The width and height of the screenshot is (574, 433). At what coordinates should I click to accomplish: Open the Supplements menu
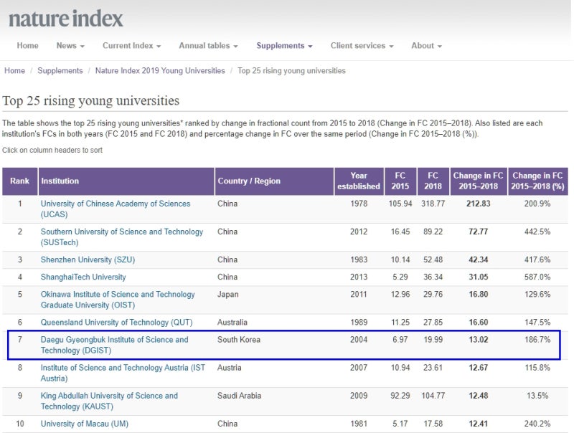click(284, 46)
